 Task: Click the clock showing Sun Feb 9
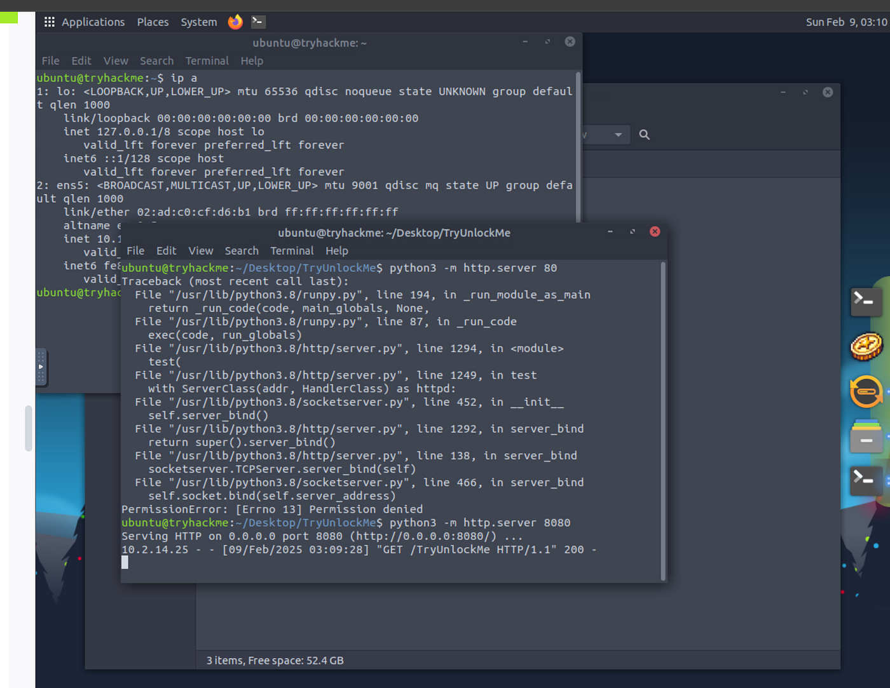[x=846, y=22]
